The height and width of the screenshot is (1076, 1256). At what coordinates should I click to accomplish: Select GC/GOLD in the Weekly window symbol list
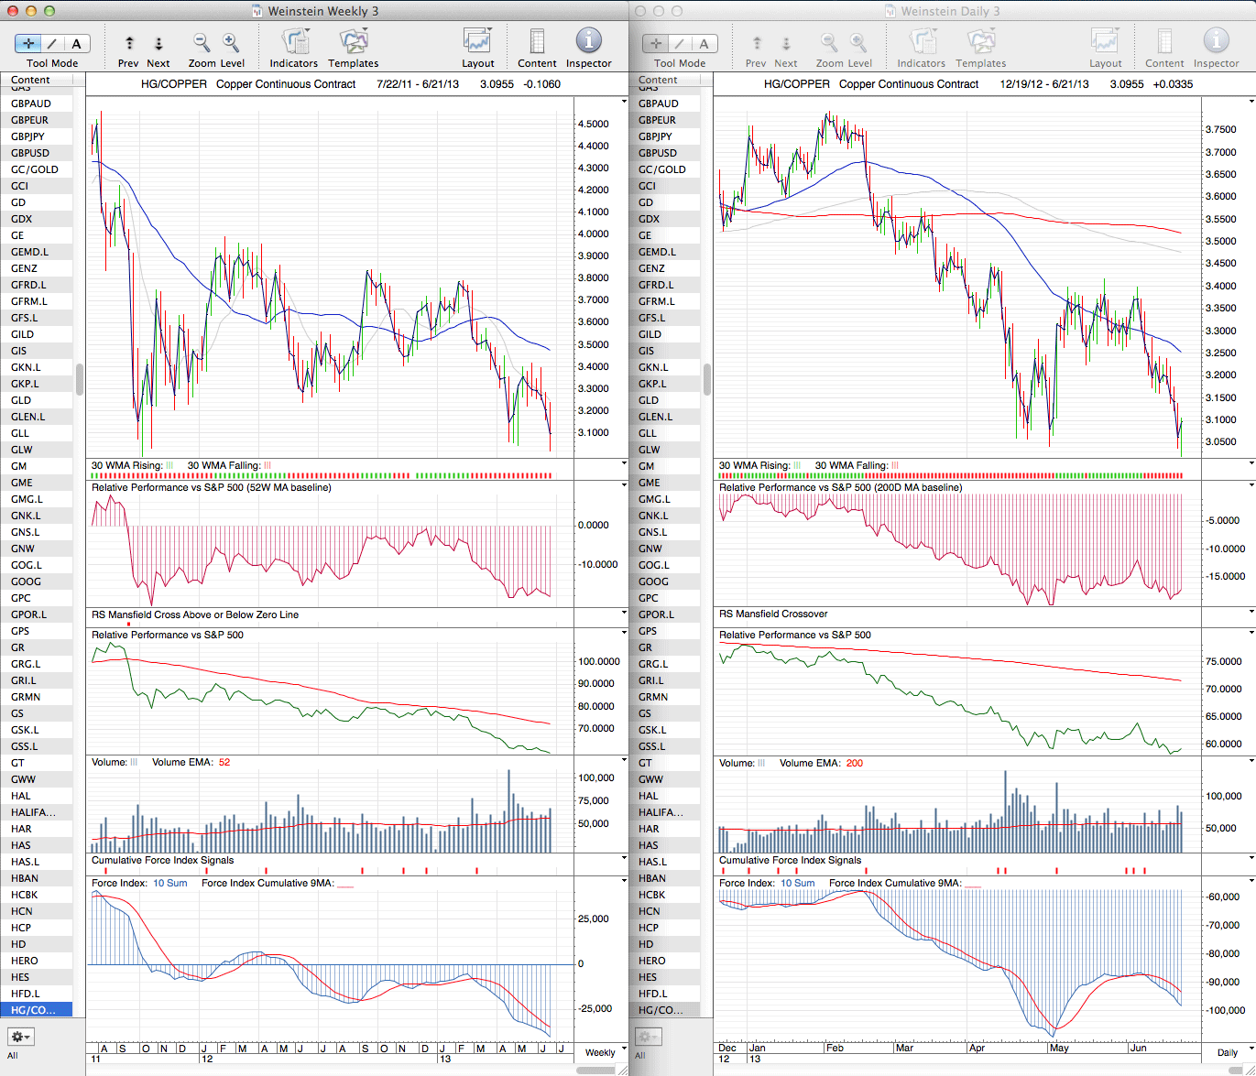[x=35, y=169]
